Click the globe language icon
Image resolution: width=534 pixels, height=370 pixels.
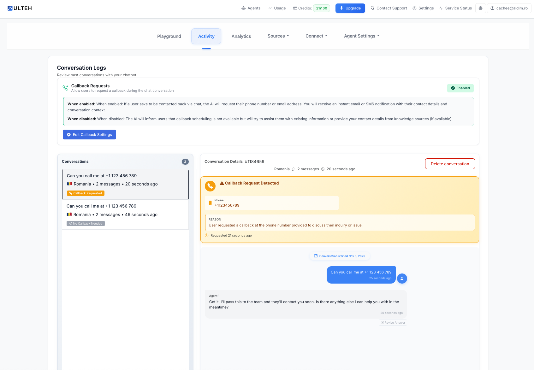pyautogui.click(x=480, y=8)
